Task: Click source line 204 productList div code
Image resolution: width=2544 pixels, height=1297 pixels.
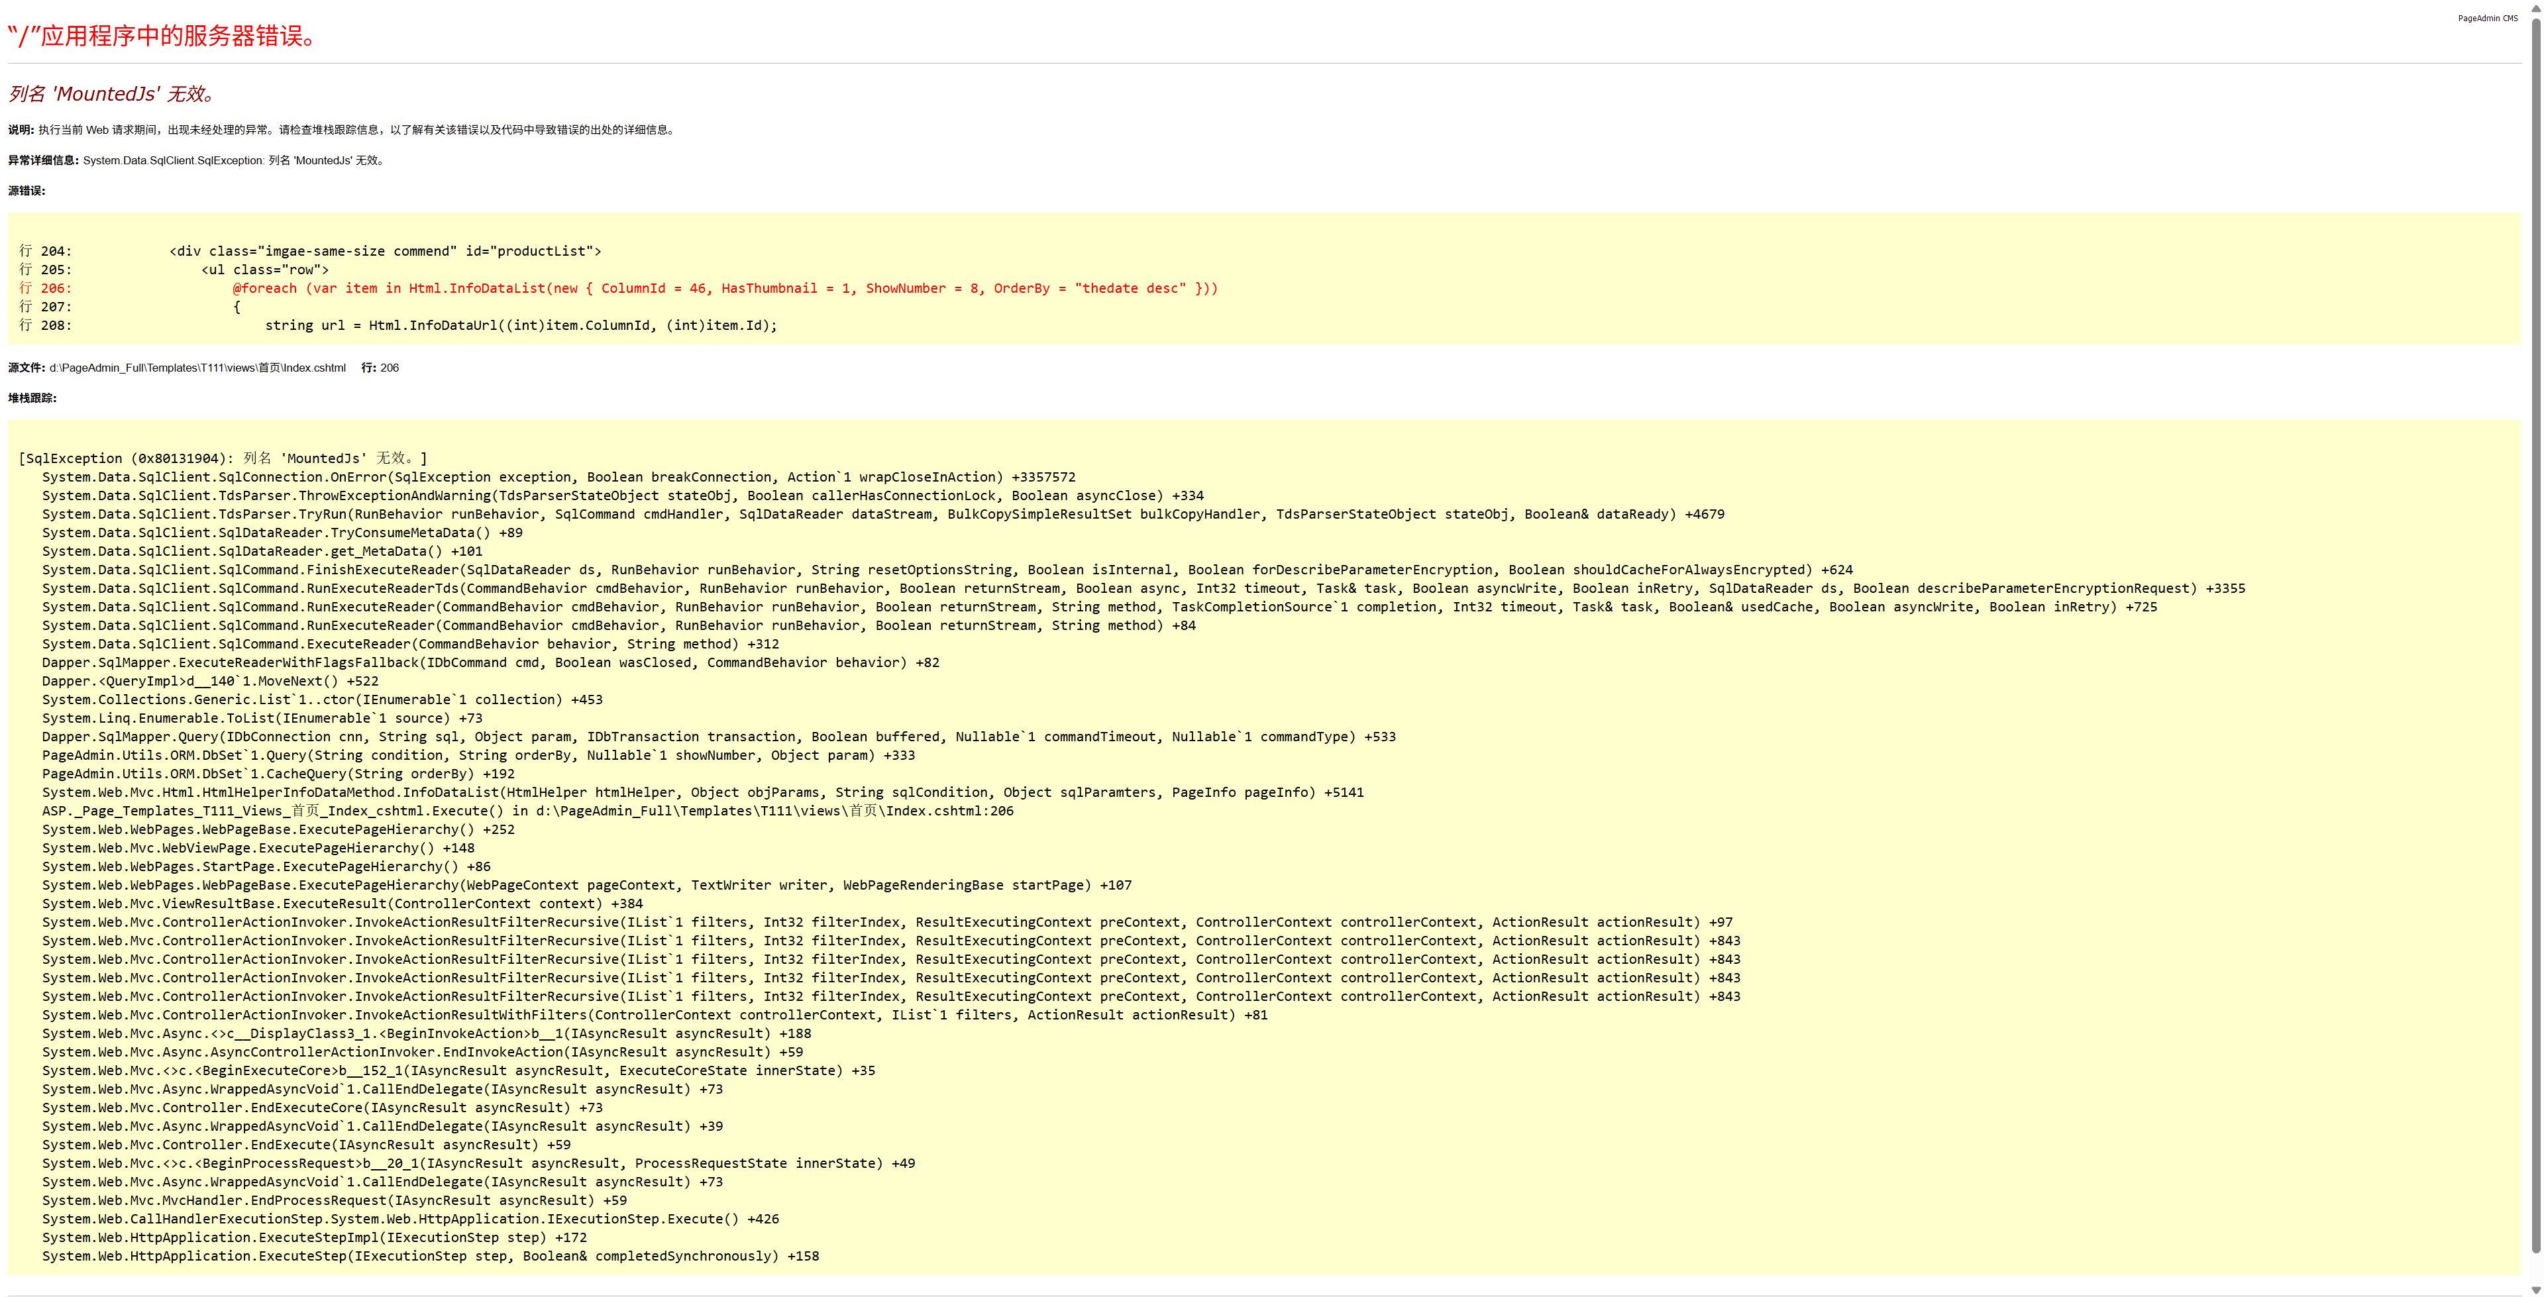Action: pyautogui.click(x=385, y=251)
